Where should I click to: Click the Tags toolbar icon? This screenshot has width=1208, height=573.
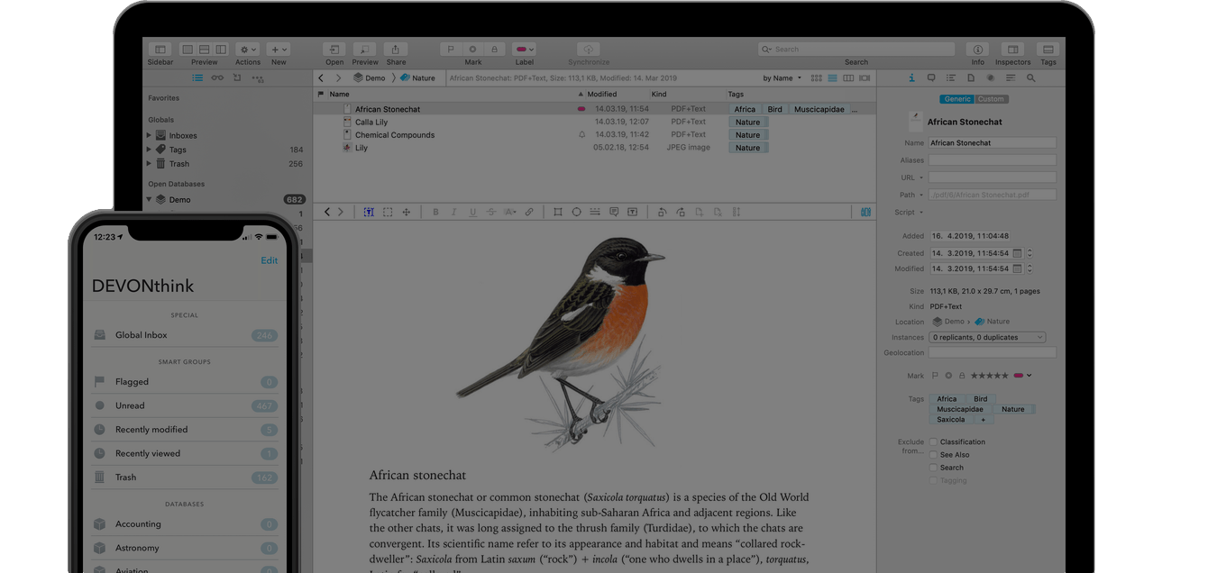pyautogui.click(x=1048, y=50)
